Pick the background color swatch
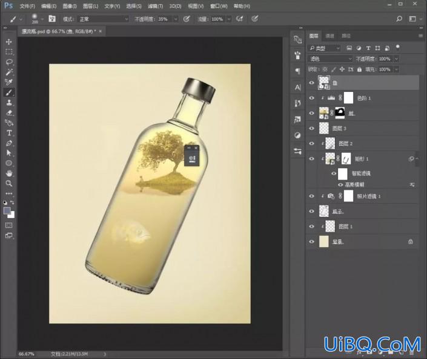 12,215
